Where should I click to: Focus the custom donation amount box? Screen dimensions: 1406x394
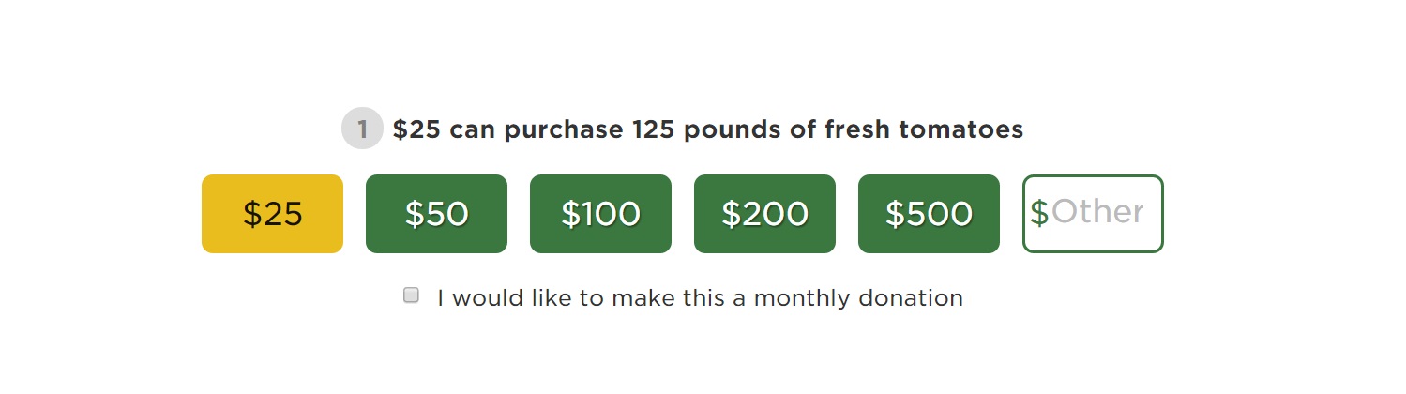(x=1093, y=214)
